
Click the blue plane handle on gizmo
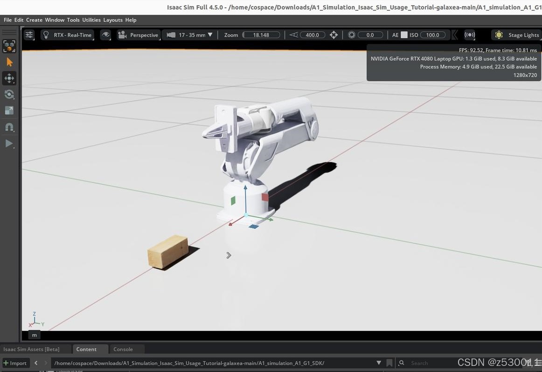tap(253, 227)
